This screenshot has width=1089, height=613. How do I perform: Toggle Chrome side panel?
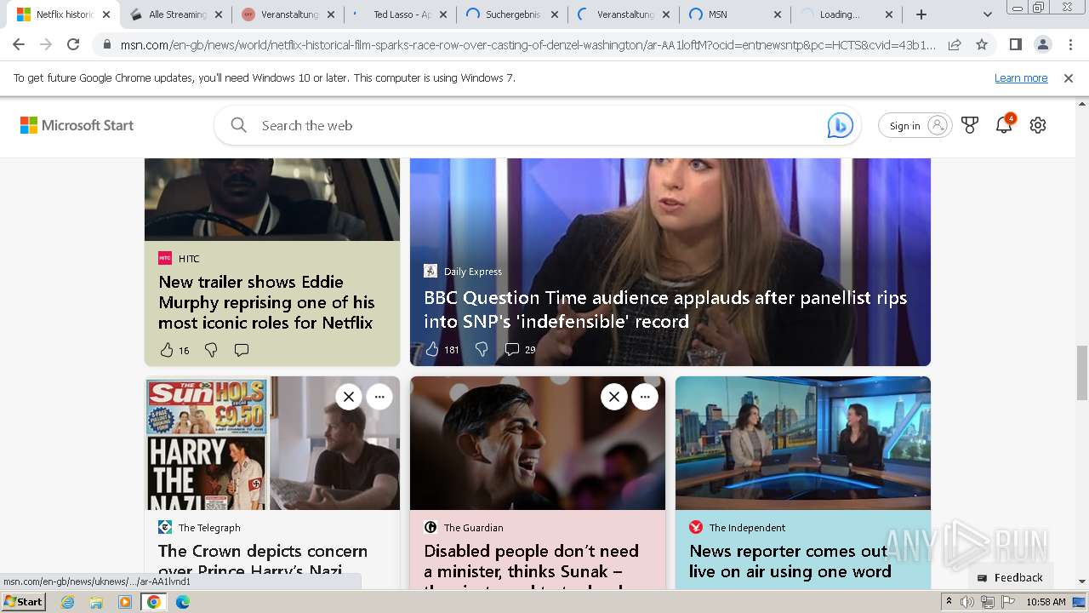click(x=1016, y=44)
